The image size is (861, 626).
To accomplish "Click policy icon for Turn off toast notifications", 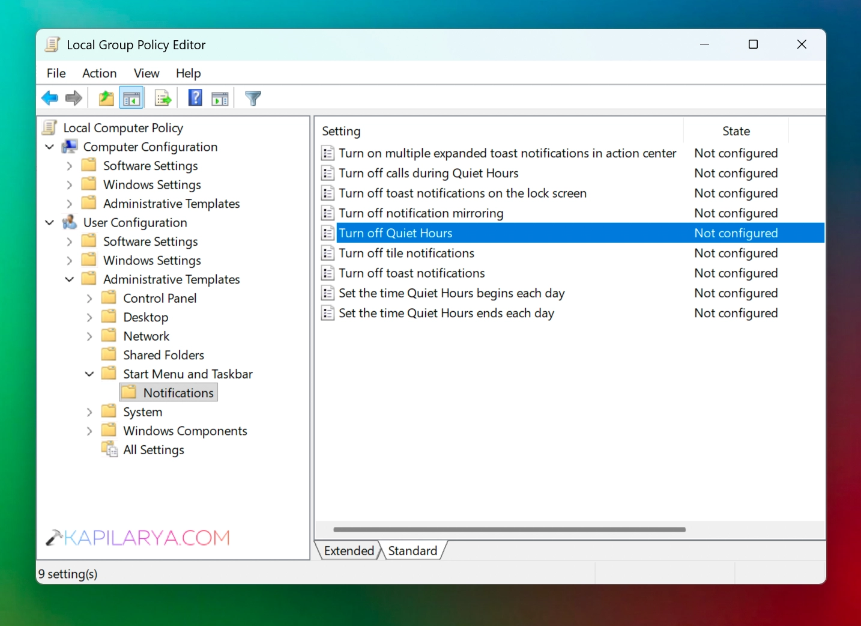I will point(328,273).
